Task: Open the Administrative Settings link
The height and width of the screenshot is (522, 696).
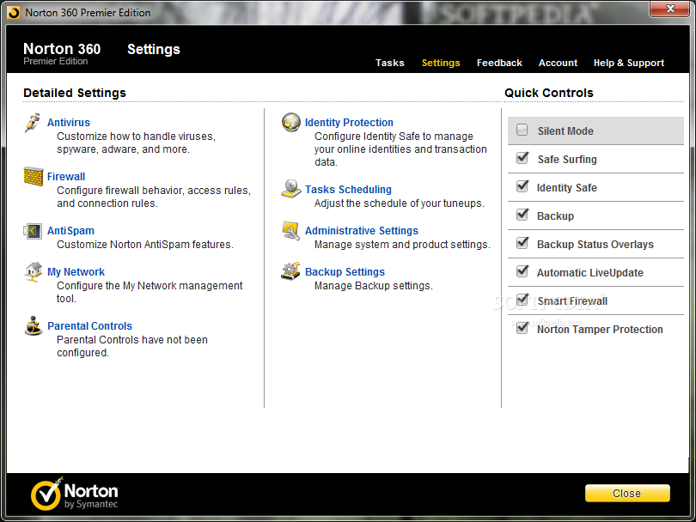Action: 361,231
